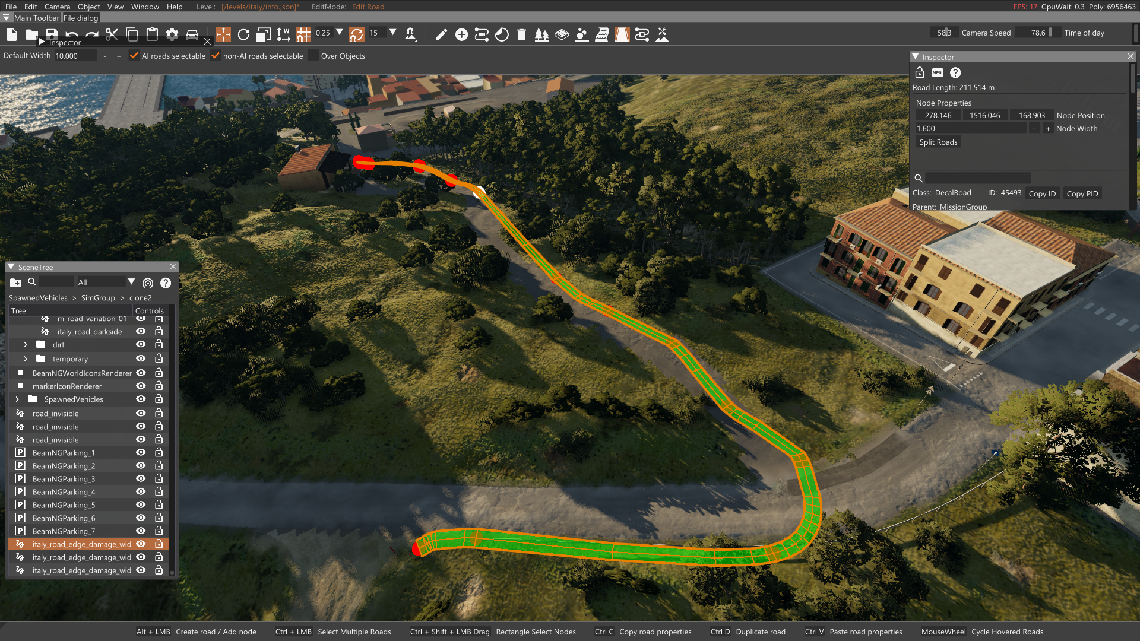Click the delete trash can icon
Screen dimensions: 1140x641
[x=521, y=34]
